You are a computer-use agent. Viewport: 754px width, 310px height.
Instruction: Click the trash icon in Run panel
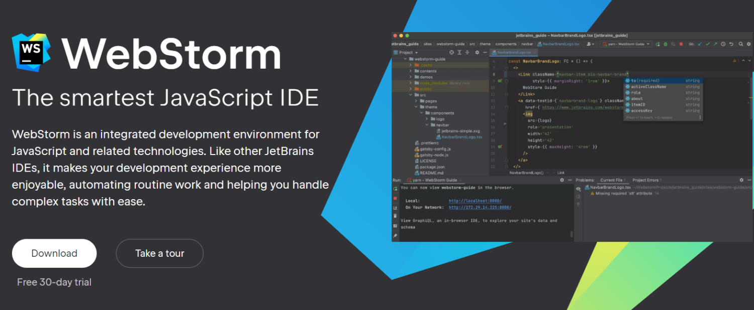[395, 216]
